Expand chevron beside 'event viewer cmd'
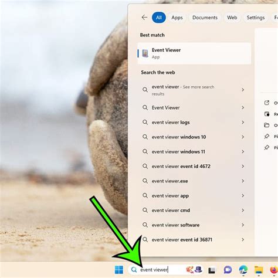 (x=243, y=211)
